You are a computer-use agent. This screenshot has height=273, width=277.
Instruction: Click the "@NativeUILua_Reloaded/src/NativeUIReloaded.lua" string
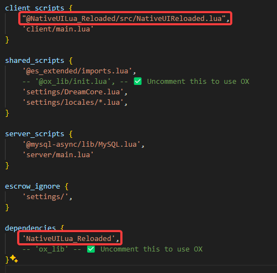(x=124, y=18)
